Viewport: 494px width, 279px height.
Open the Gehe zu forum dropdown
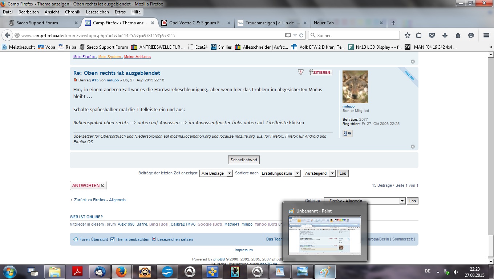point(365,201)
